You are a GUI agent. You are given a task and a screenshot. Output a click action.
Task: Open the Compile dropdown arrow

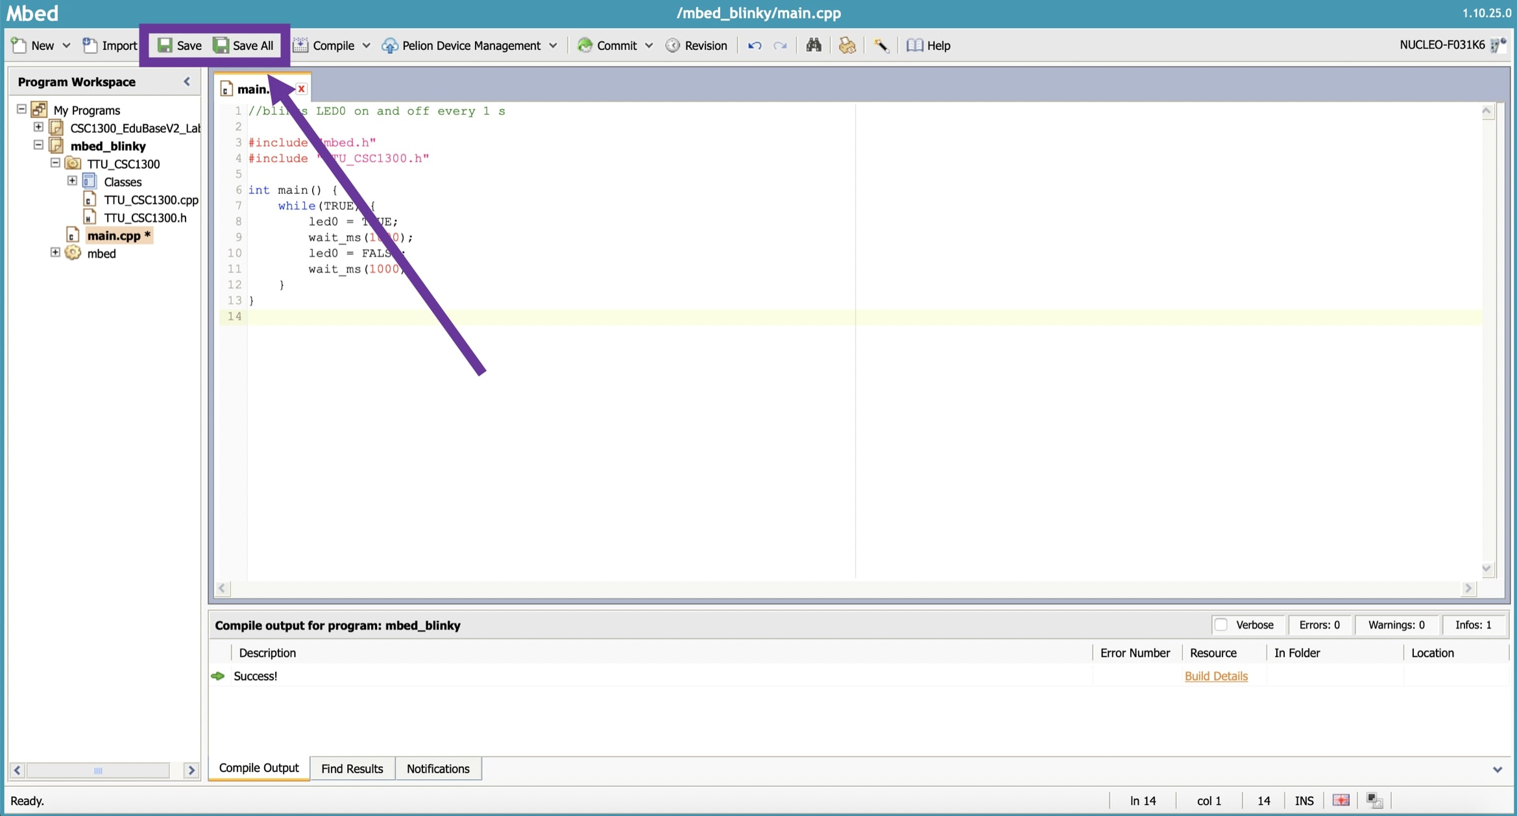click(366, 45)
